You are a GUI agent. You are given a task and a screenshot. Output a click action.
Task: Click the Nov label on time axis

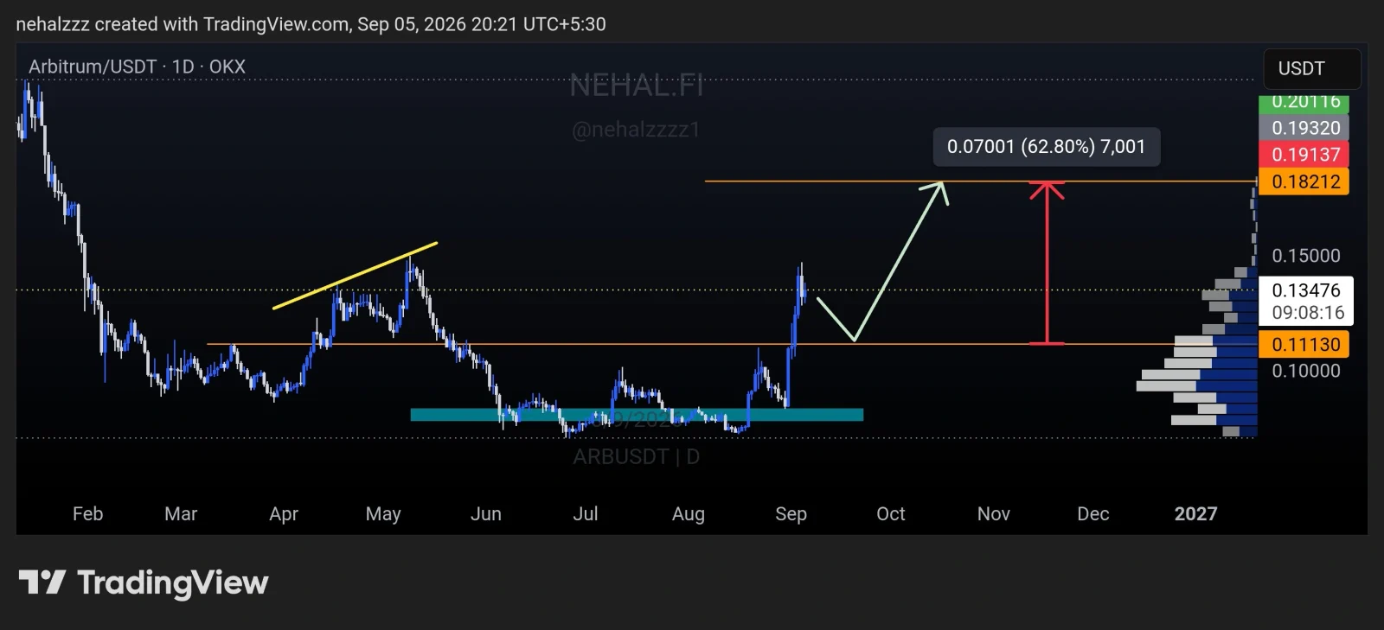pos(994,514)
